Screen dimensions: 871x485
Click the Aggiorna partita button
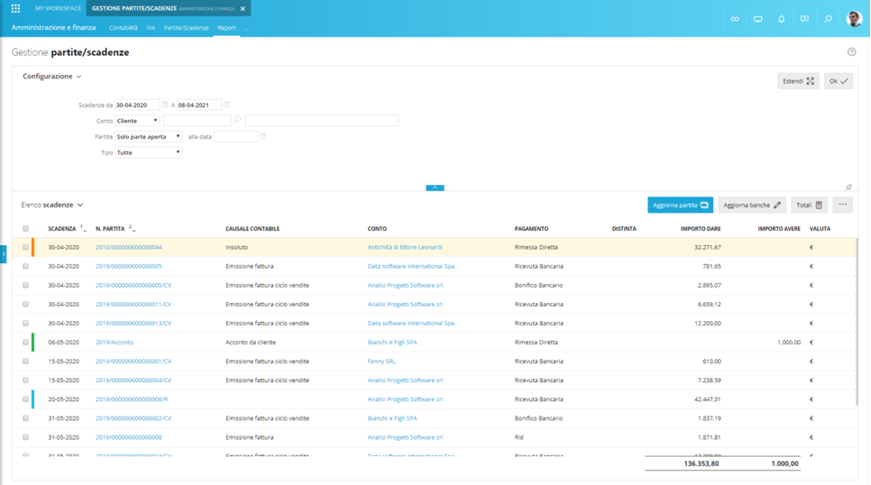click(x=680, y=205)
